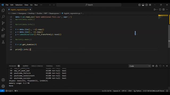The width and height of the screenshot is (170, 95).
Task: Expand the hidden menus ellipsis
Action: (41, 5)
